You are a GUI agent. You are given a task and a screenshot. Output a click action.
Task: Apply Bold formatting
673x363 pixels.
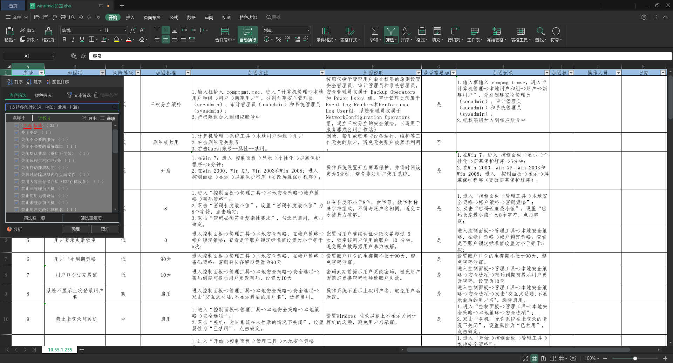64,39
